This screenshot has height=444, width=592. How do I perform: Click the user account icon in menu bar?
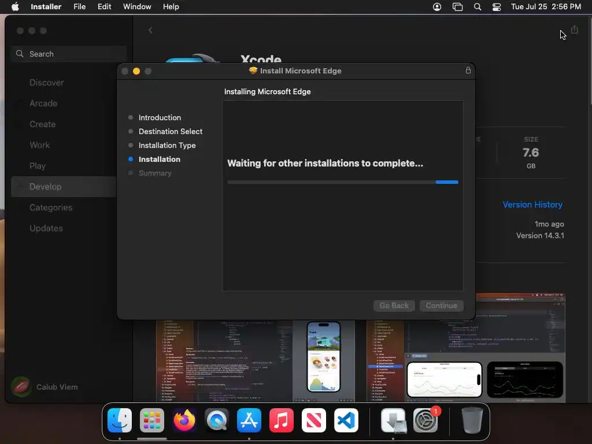(x=437, y=7)
